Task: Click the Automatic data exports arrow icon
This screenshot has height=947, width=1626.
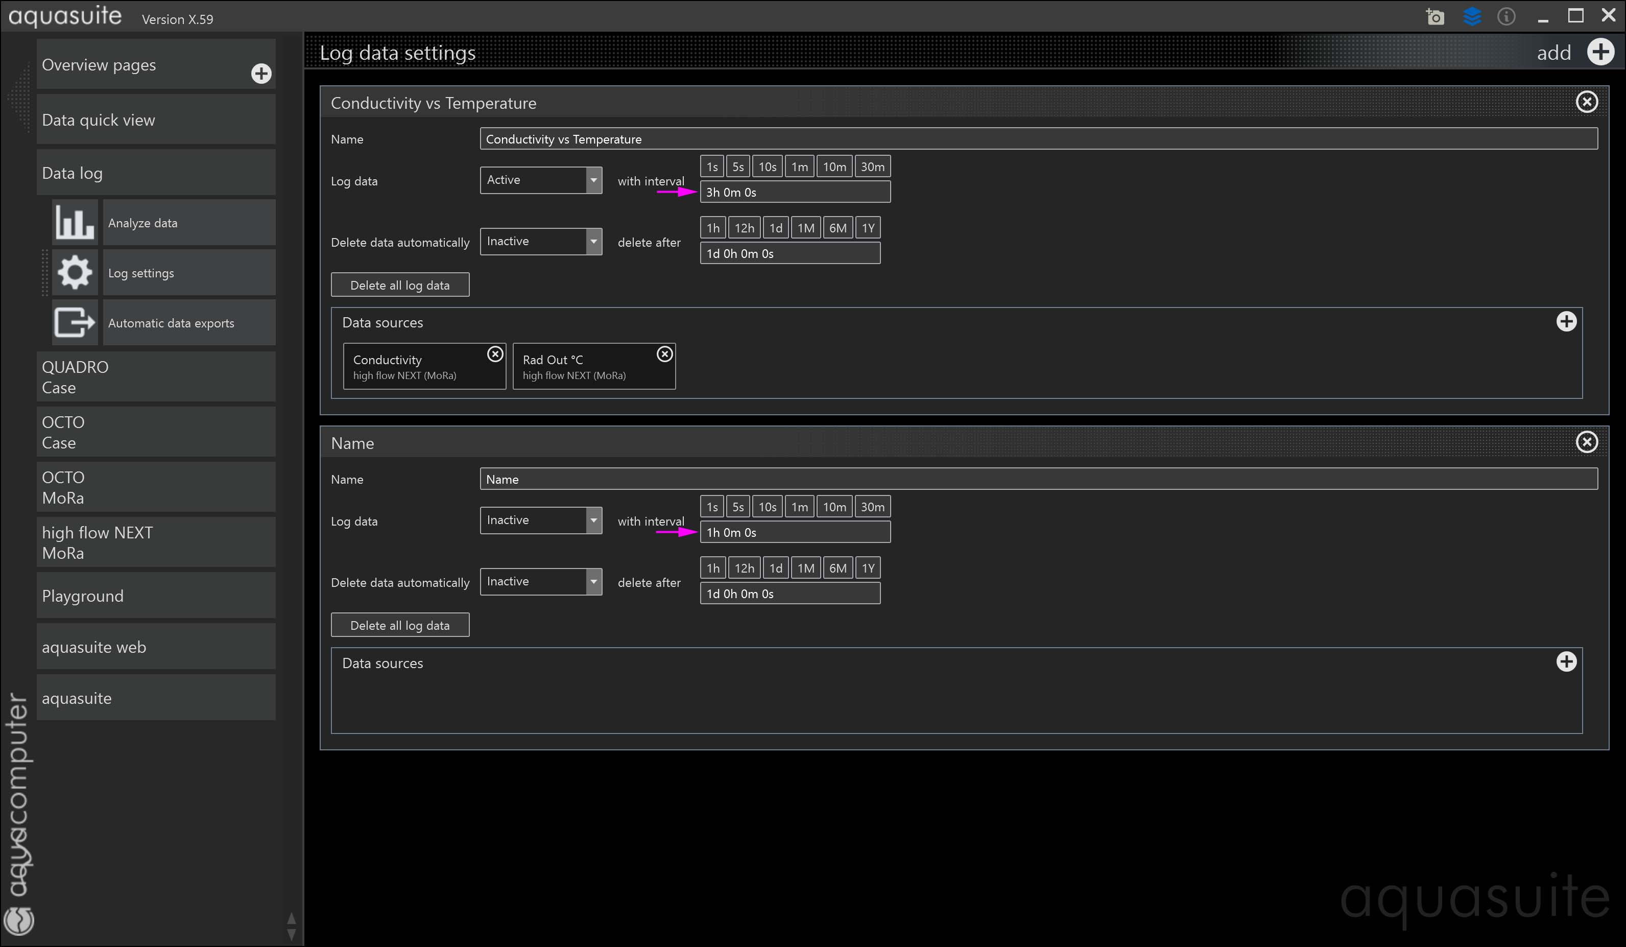Action: pos(75,323)
